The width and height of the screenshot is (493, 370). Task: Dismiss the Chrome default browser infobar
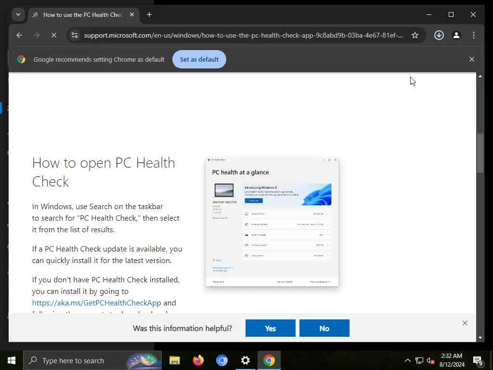472,59
